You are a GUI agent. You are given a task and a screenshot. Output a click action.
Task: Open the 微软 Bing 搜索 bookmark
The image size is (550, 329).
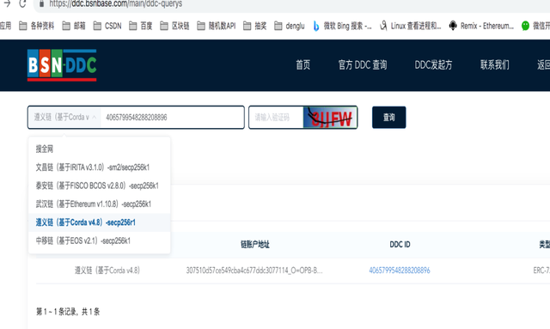342,26
